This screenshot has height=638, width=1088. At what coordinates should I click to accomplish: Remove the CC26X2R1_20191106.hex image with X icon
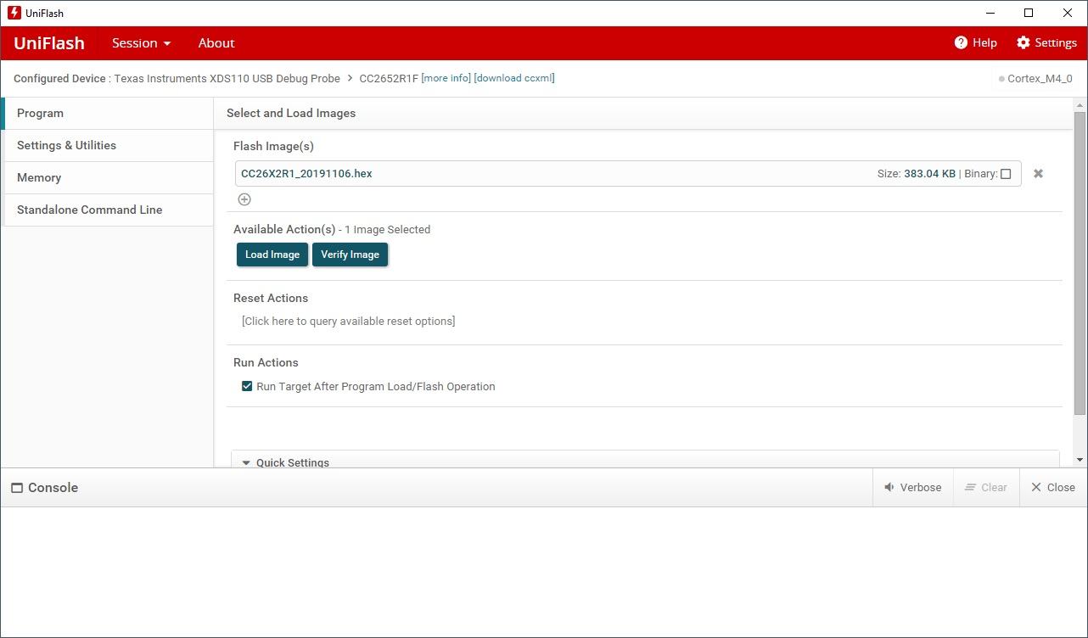1038,174
